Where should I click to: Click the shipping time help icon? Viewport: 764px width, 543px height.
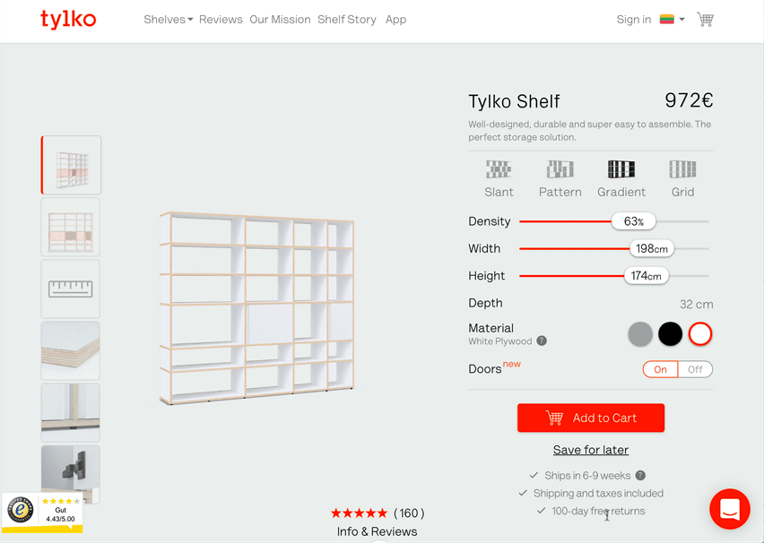[x=641, y=475]
